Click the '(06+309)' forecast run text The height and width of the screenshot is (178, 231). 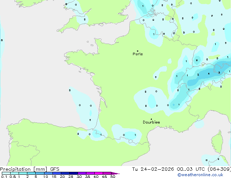click(219, 169)
